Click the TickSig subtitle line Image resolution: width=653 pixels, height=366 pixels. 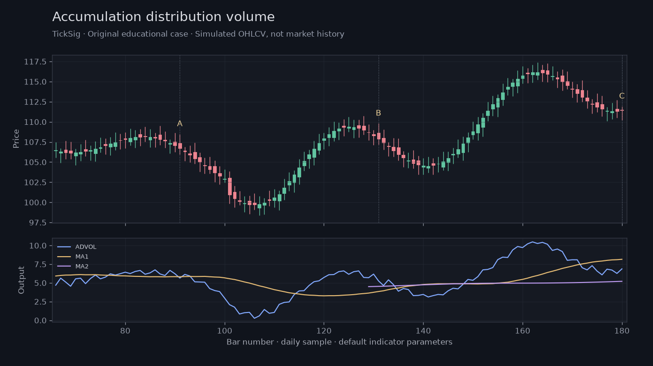[x=198, y=34]
